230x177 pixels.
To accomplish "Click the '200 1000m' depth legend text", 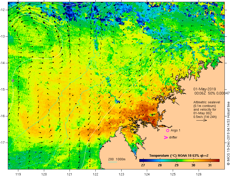I will (x=117, y=159).
